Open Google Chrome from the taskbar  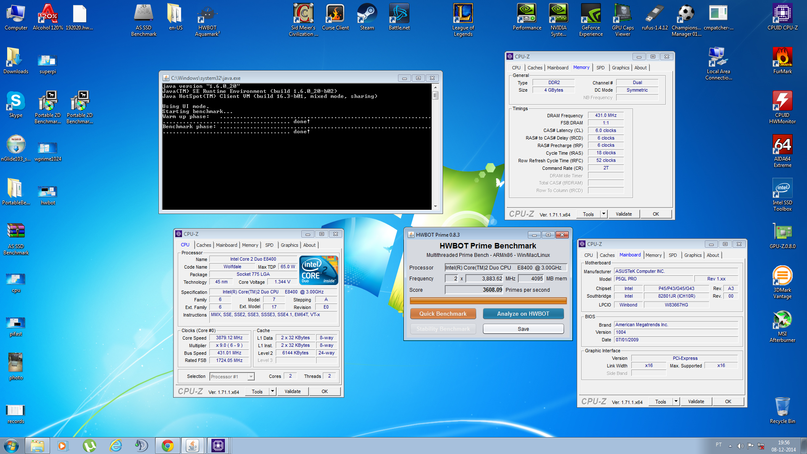coord(167,446)
